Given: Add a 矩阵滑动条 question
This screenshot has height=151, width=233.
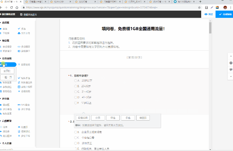Looking at the screenshot, I should click(25, 82).
